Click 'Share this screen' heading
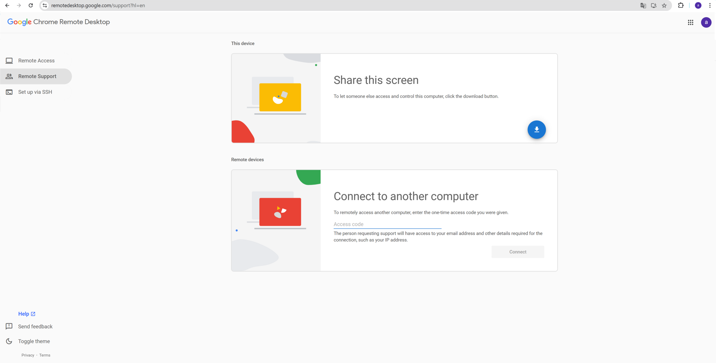 point(376,80)
